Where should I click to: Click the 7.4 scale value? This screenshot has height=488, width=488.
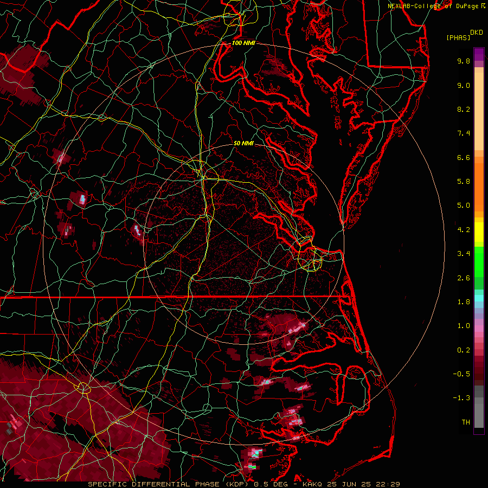[464, 133]
